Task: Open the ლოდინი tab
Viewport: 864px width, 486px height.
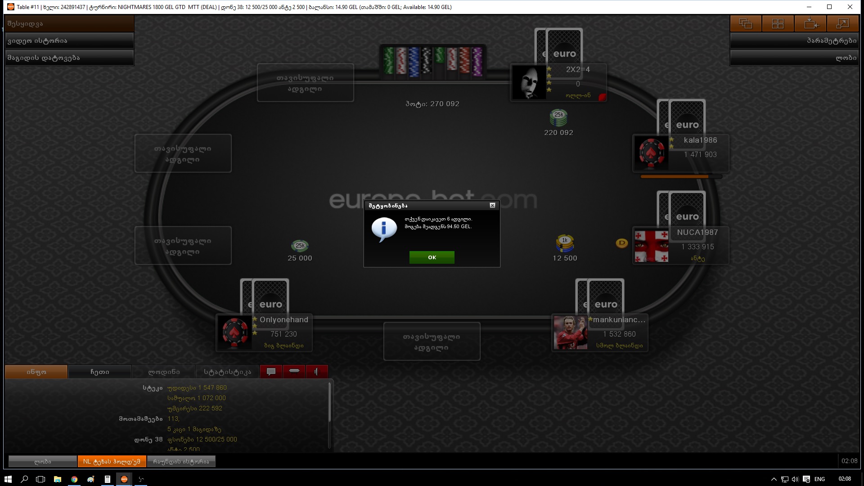Action: pos(164,372)
